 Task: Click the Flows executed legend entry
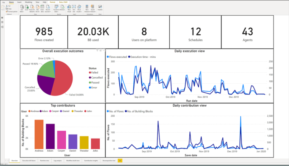coord(117,57)
